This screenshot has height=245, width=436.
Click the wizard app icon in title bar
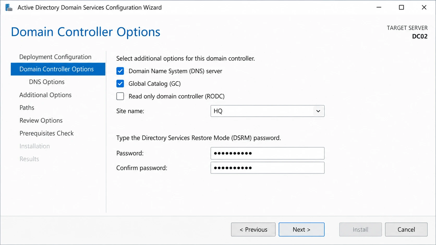(9, 8)
